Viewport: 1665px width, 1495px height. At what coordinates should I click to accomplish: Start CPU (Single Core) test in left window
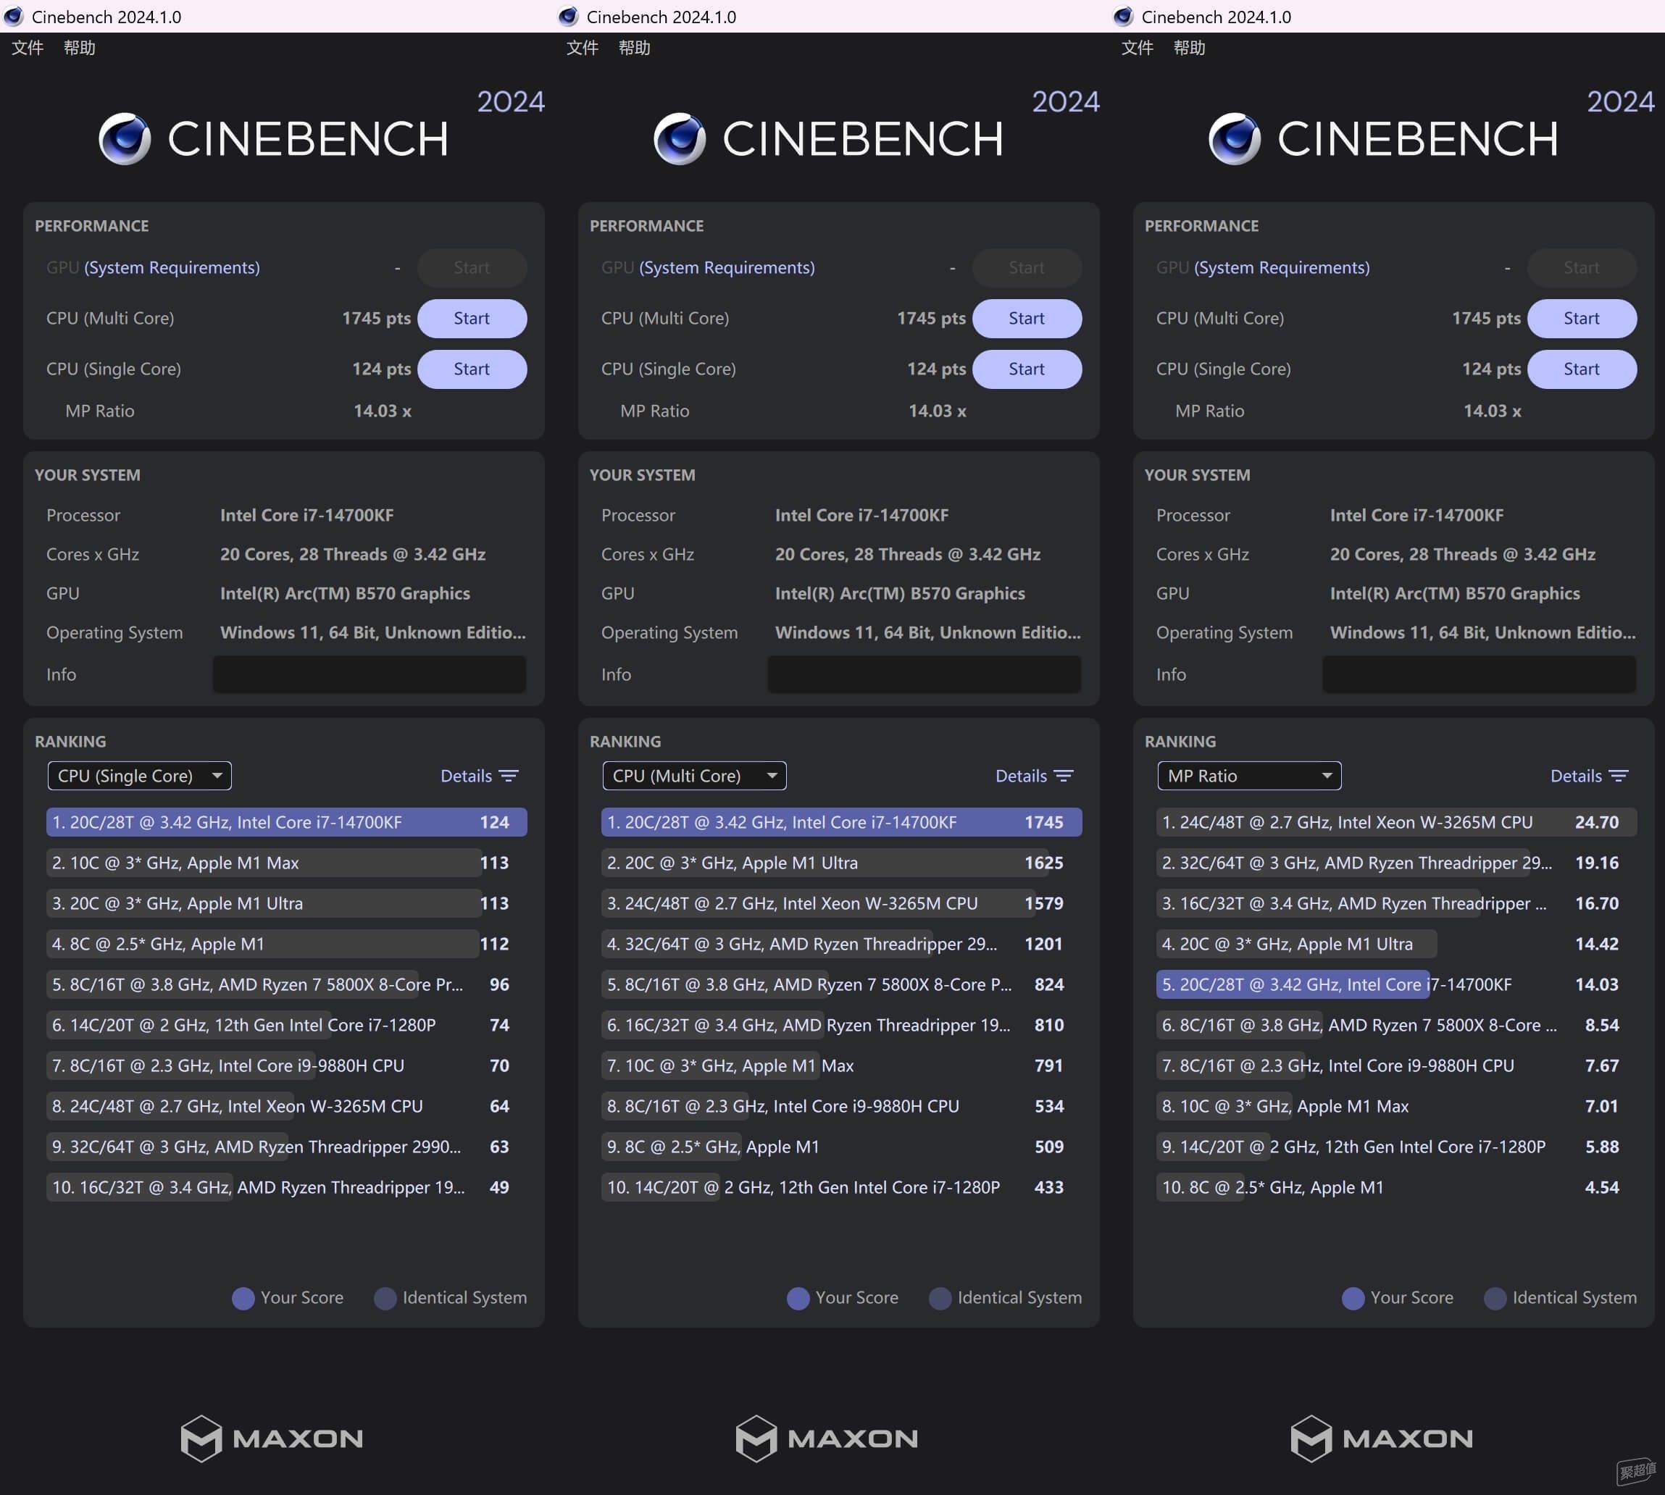coord(472,369)
